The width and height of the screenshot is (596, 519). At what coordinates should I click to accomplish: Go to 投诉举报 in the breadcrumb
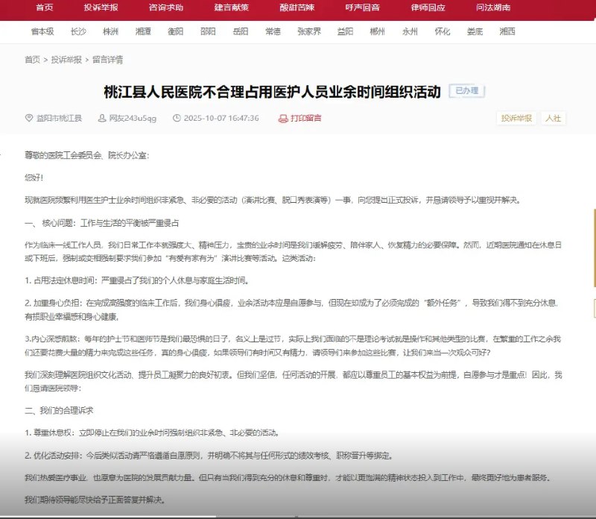pos(66,60)
